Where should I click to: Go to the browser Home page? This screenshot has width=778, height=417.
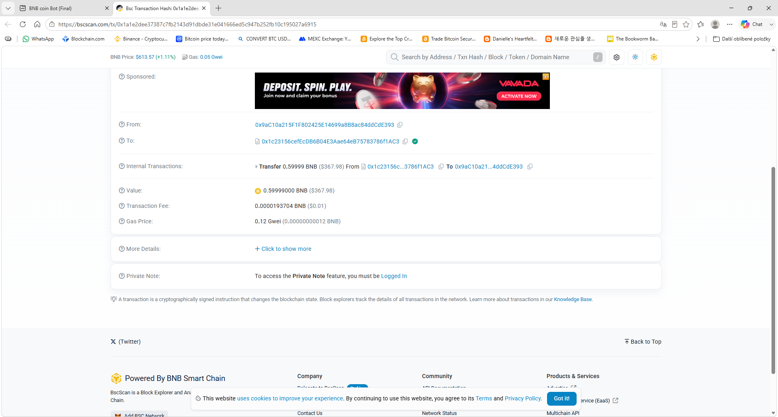tap(37, 24)
